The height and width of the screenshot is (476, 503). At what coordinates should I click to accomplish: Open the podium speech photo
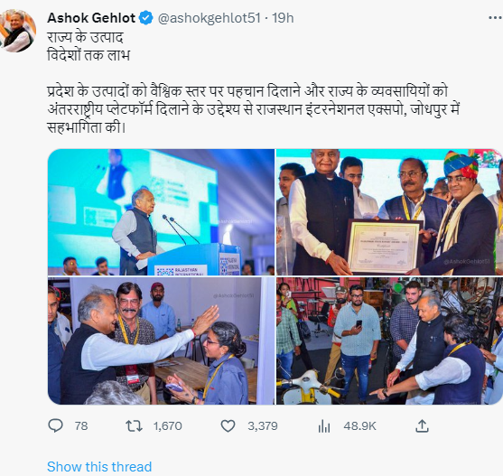pyautogui.click(x=161, y=212)
